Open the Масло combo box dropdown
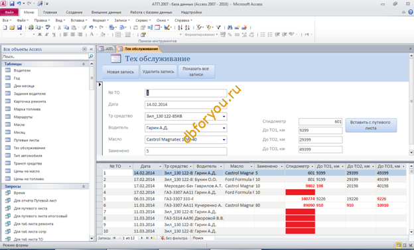Viewport: 414px width, 250px height. pyautogui.click(x=224, y=140)
